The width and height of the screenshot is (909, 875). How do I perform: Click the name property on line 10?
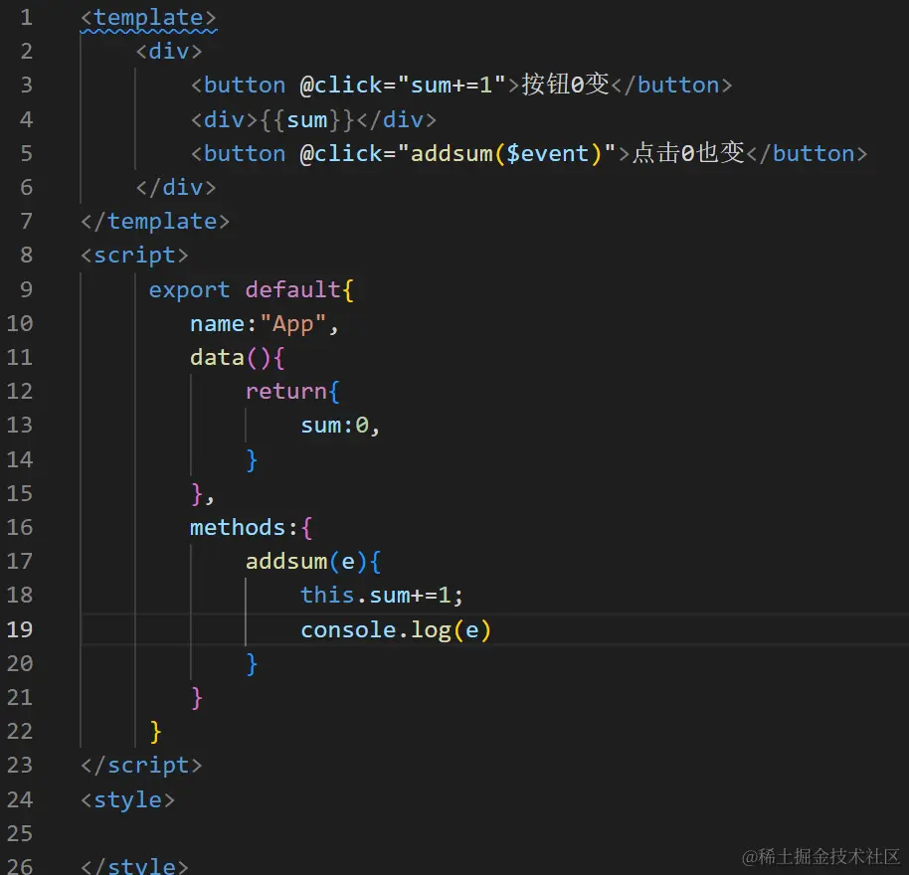tap(218, 324)
